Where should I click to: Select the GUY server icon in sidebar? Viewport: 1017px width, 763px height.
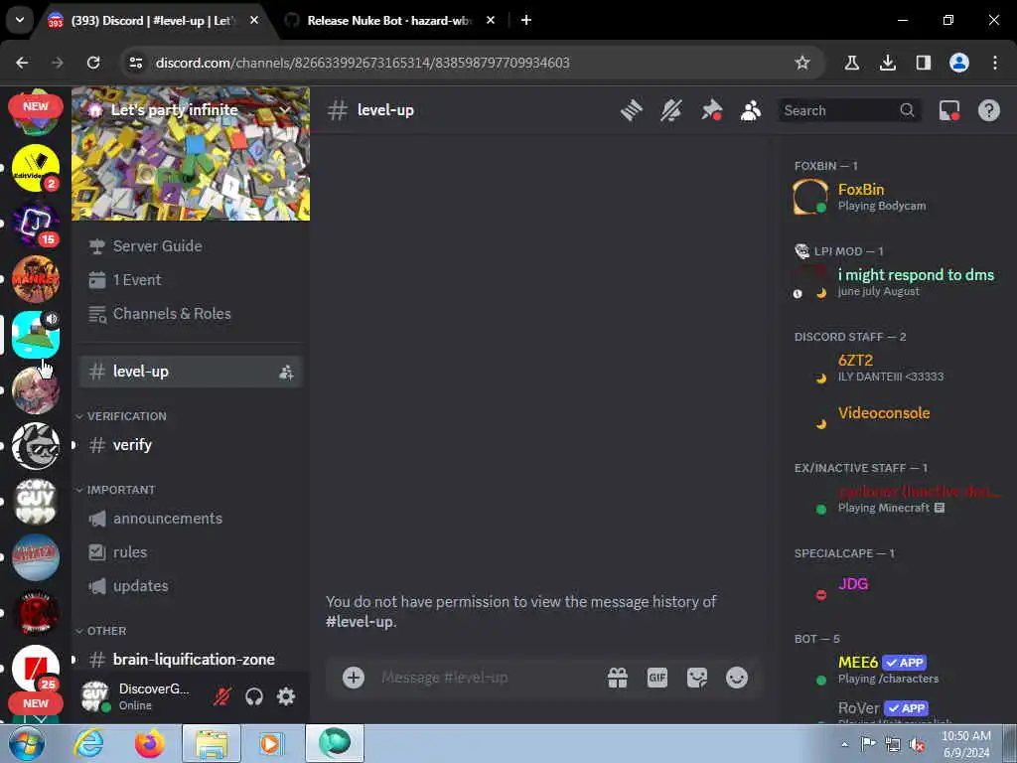click(x=36, y=502)
